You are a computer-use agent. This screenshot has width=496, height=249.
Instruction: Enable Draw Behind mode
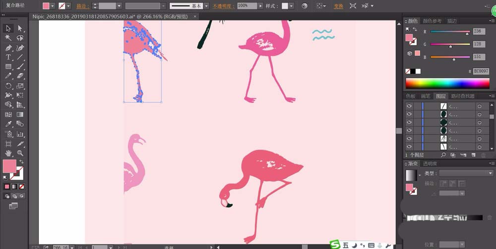[14, 196]
